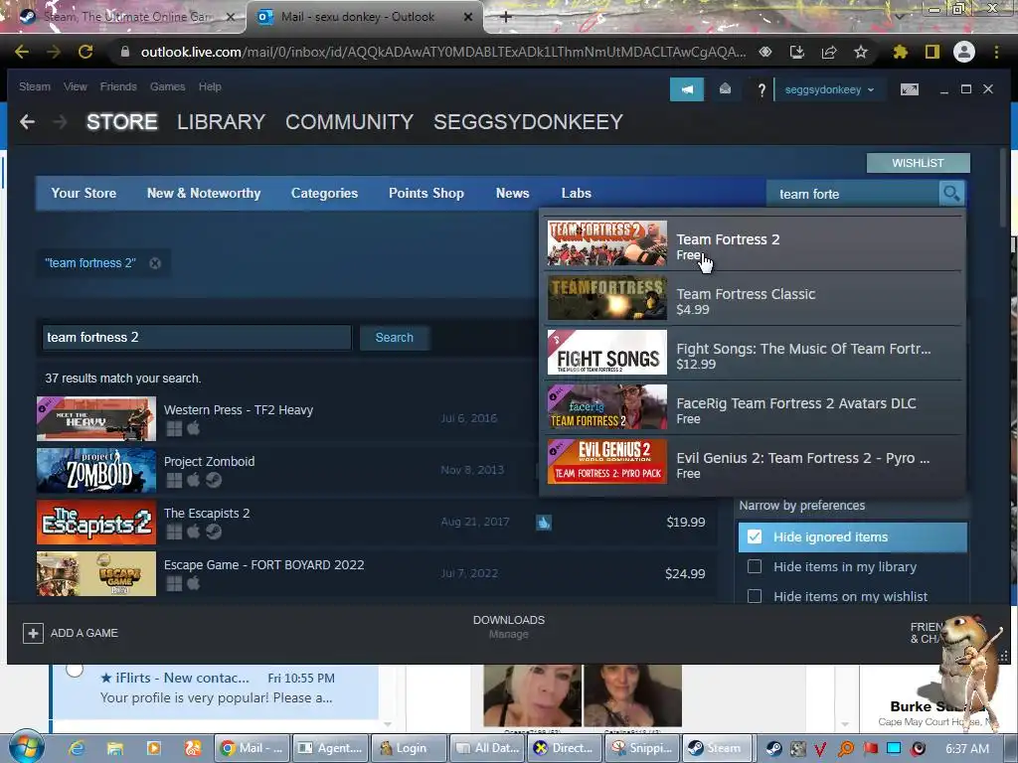The height and width of the screenshot is (763, 1018).
Task: Select Fight Songs music suggestion
Action: pyautogui.click(x=754, y=353)
